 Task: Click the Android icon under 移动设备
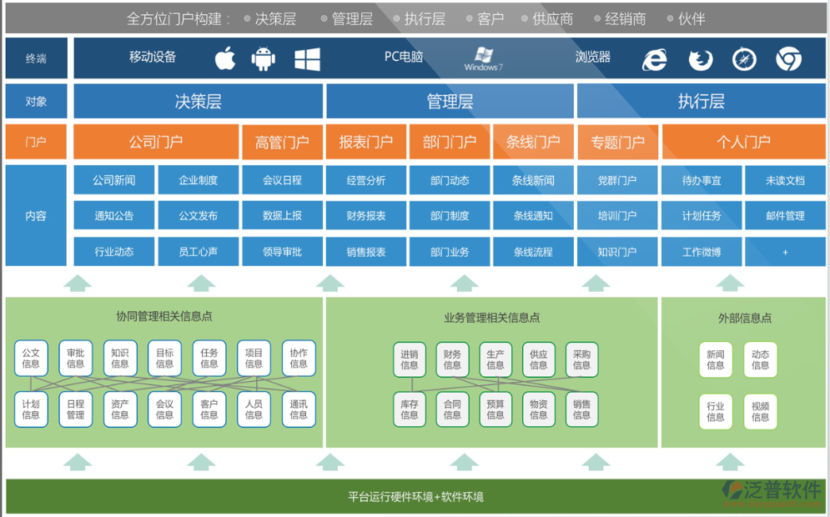coord(263,58)
